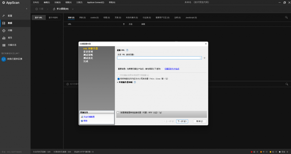The image size is (291, 154).
Task: Select the 请求 (0) tab
Action: point(71,18)
